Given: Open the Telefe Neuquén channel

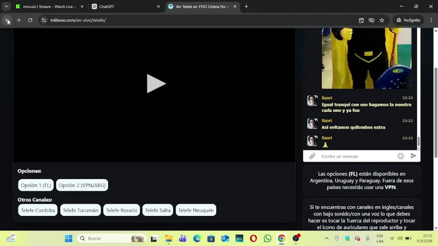Looking at the screenshot, I should [196, 210].
